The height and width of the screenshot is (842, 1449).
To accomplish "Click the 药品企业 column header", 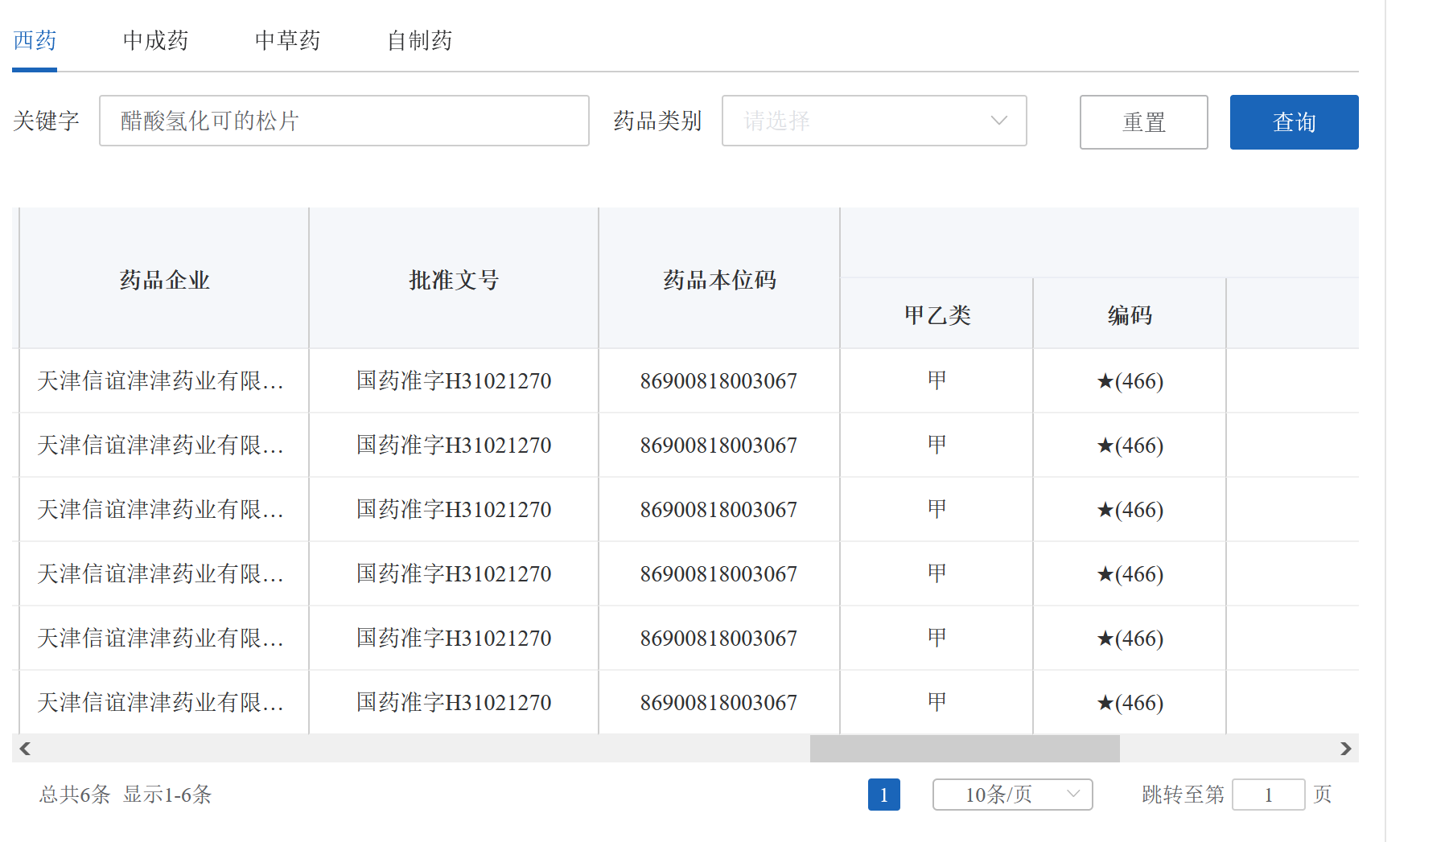I will tap(164, 279).
